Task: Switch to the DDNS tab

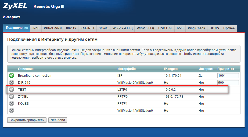Action: pos(214,28)
